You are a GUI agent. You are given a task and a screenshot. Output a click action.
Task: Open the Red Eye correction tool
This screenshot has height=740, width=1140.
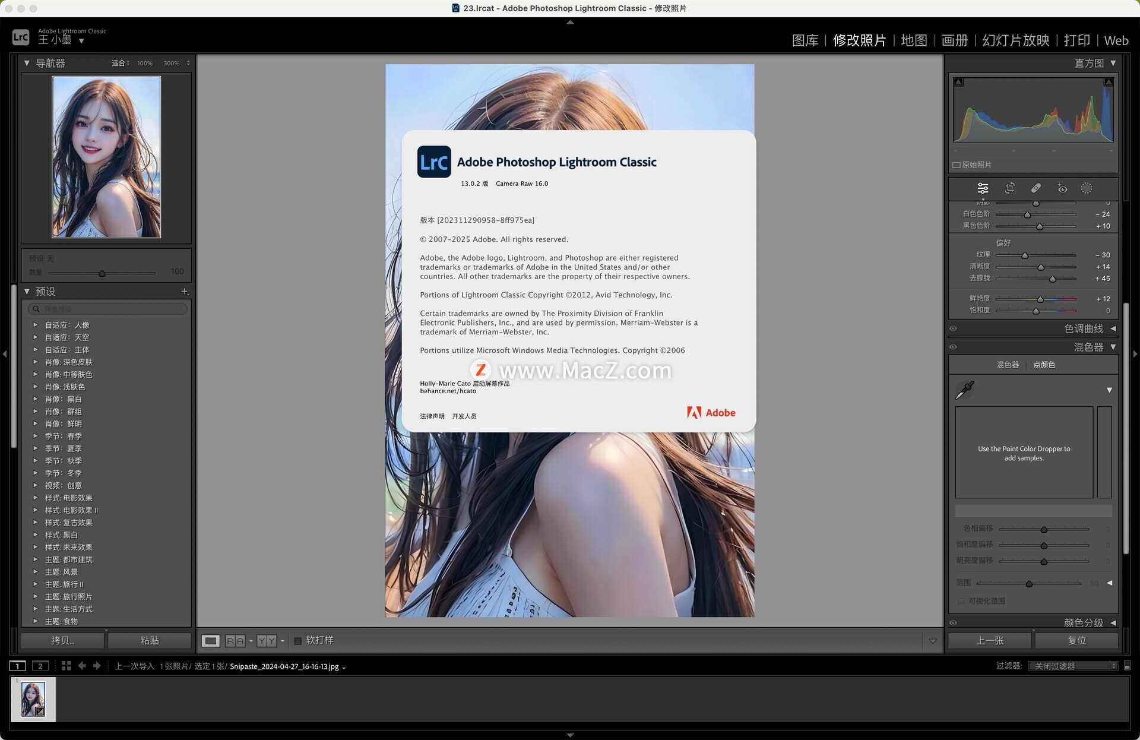(x=1062, y=188)
